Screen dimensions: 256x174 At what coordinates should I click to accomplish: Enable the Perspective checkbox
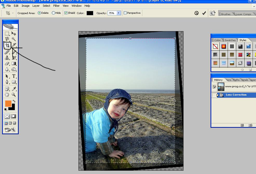[x=125, y=13]
